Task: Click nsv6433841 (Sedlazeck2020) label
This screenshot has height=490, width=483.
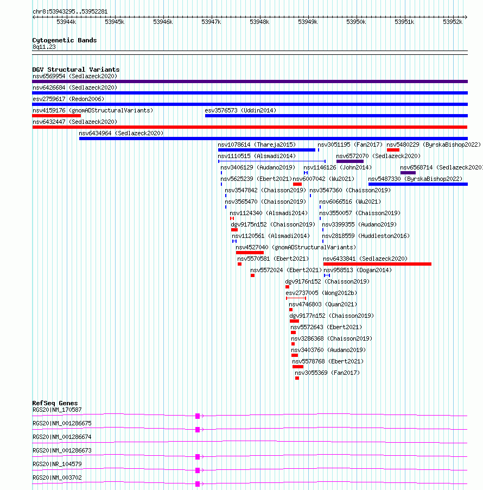Action: pos(365,259)
